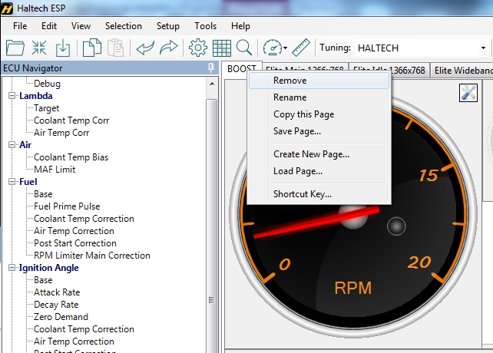Select Create New Page menu entry
Image resolution: width=493 pixels, height=353 pixels.
pos(311,154)
